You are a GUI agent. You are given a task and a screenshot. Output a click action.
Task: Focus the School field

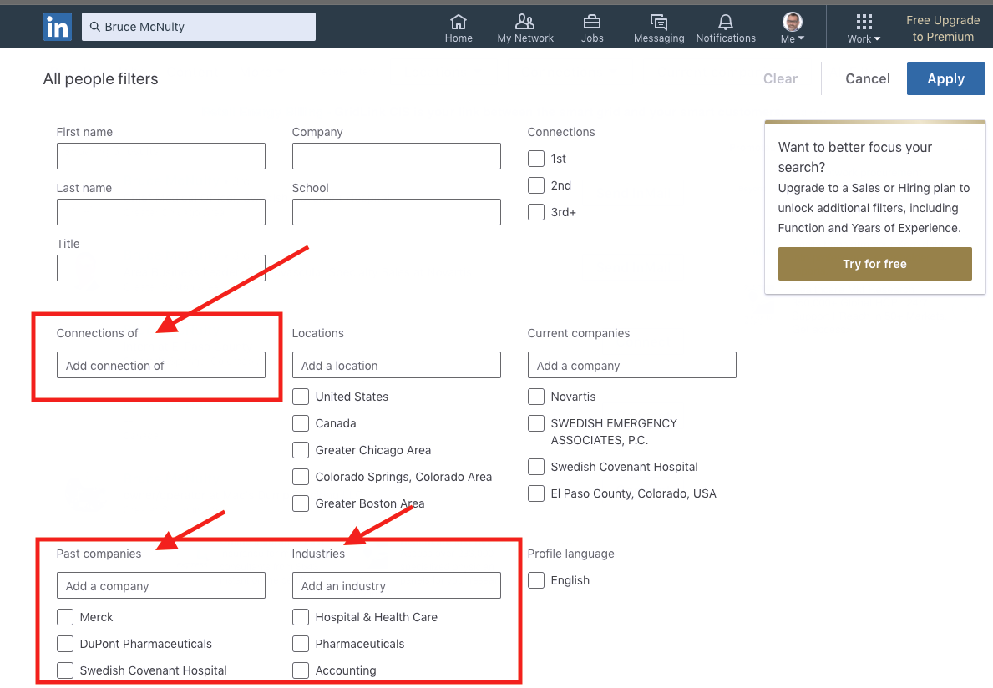(397, 212)
